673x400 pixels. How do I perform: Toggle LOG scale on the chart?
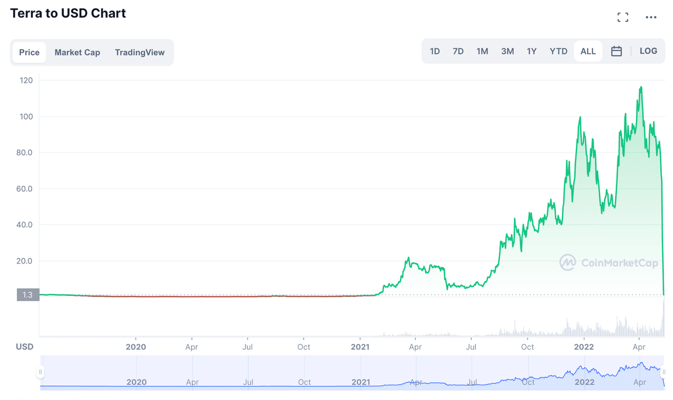pos(648,51)
